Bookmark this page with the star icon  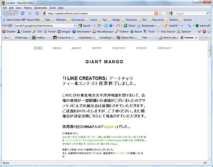pos(160,13)
